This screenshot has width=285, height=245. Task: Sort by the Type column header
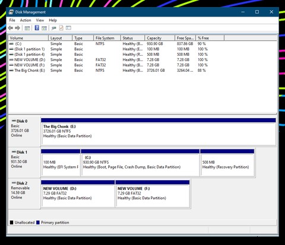coord(83,38)
